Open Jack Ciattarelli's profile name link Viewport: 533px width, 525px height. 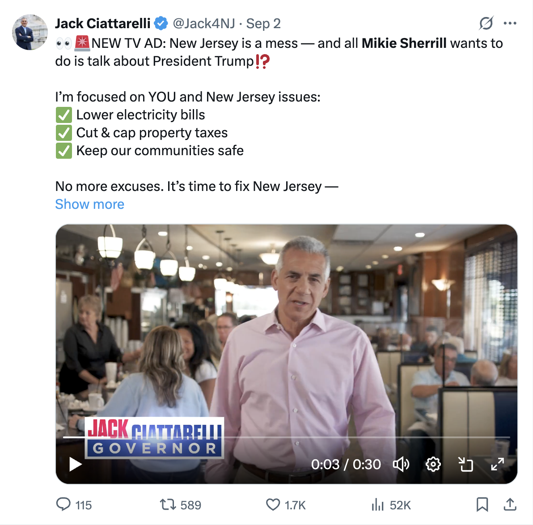pos(103,23)
